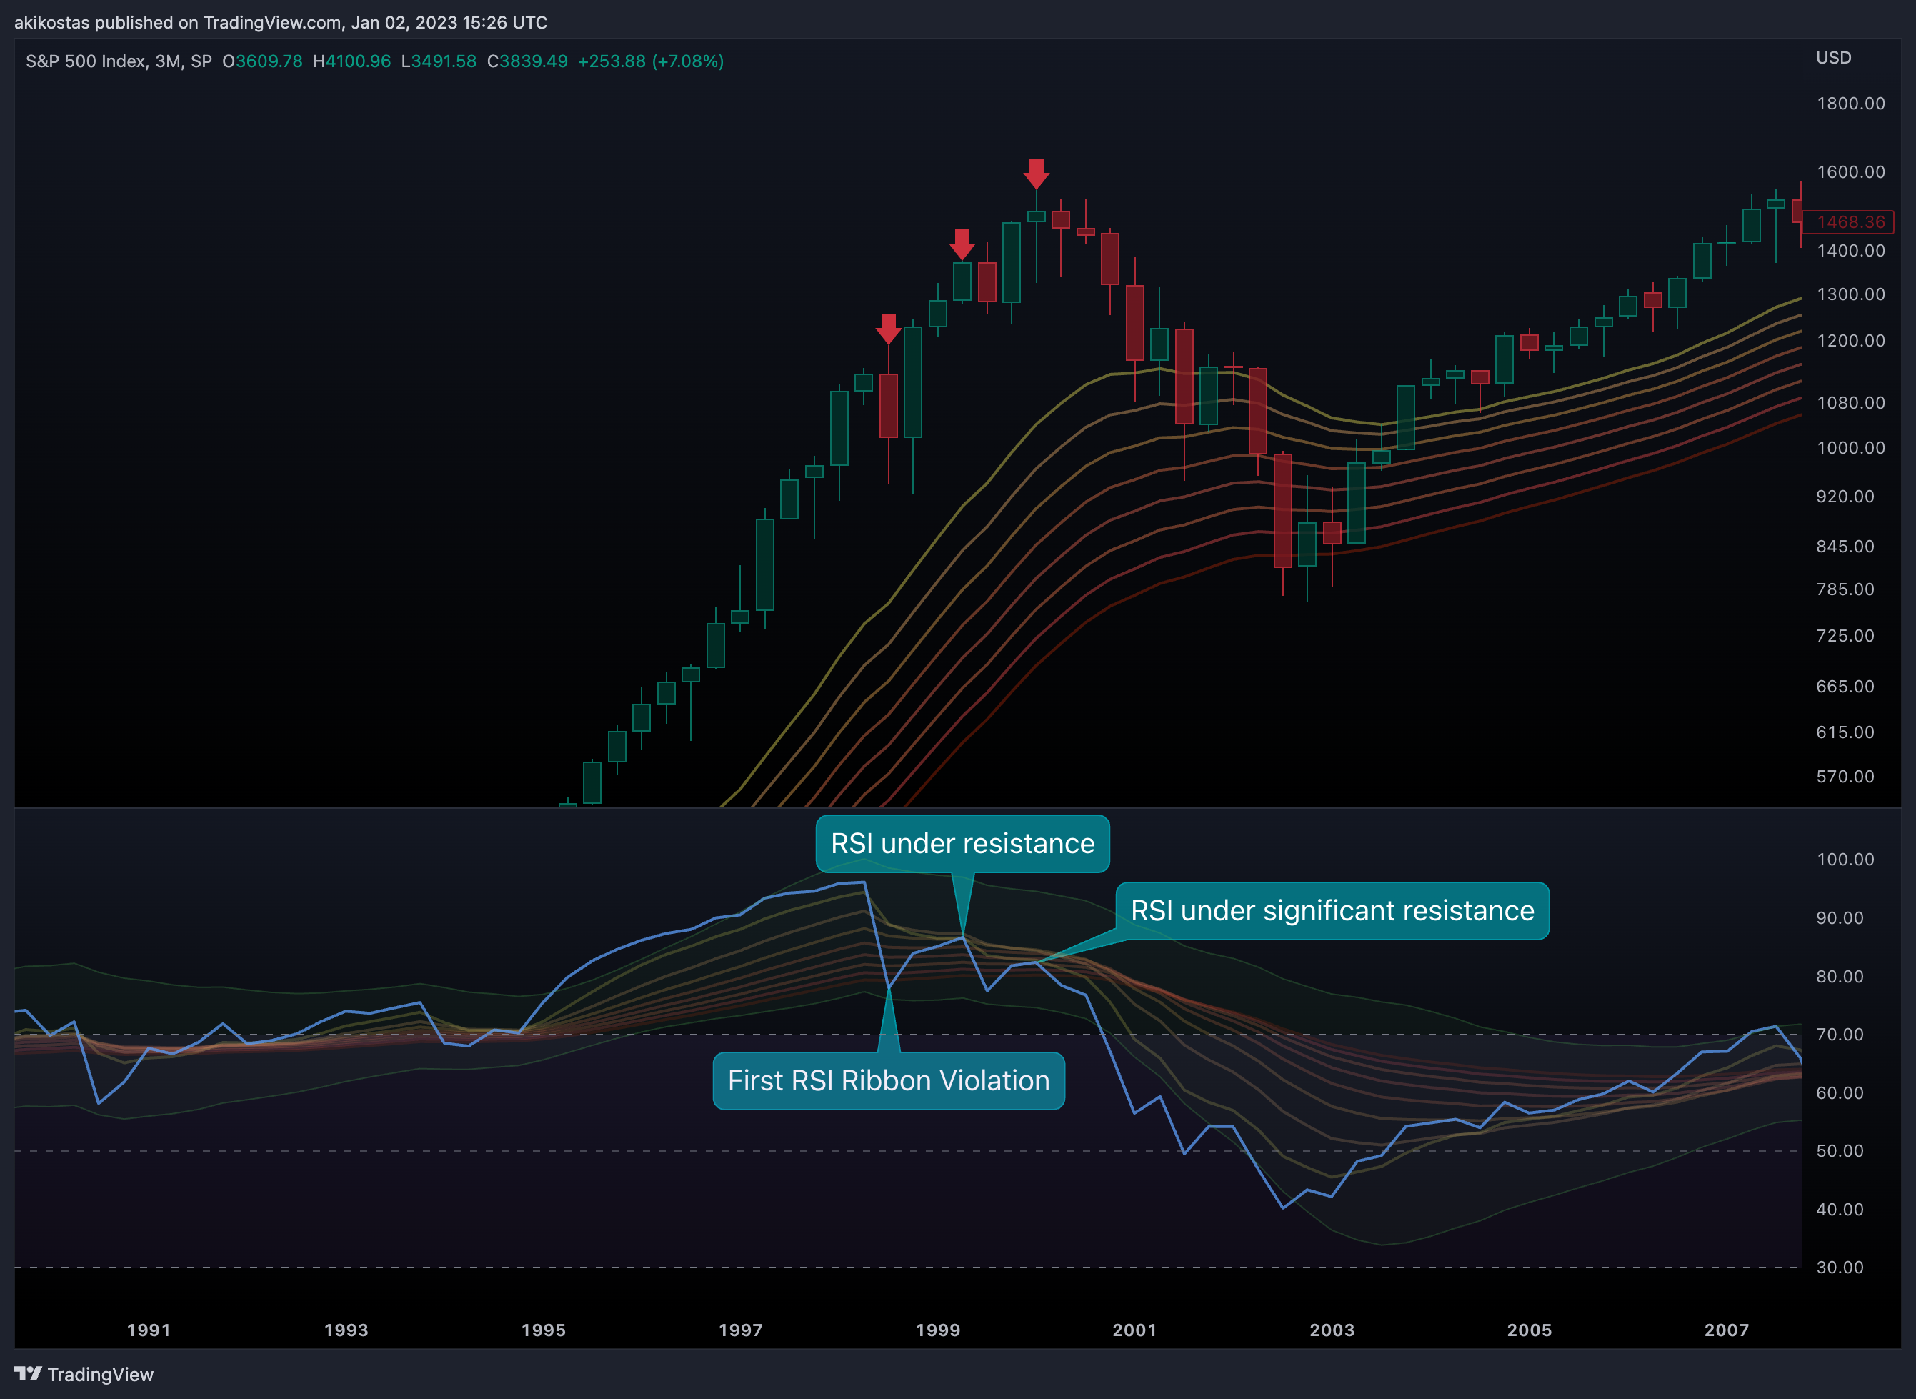
Task: Click the 785.00 price axis label
Action: coord(1845,589)
